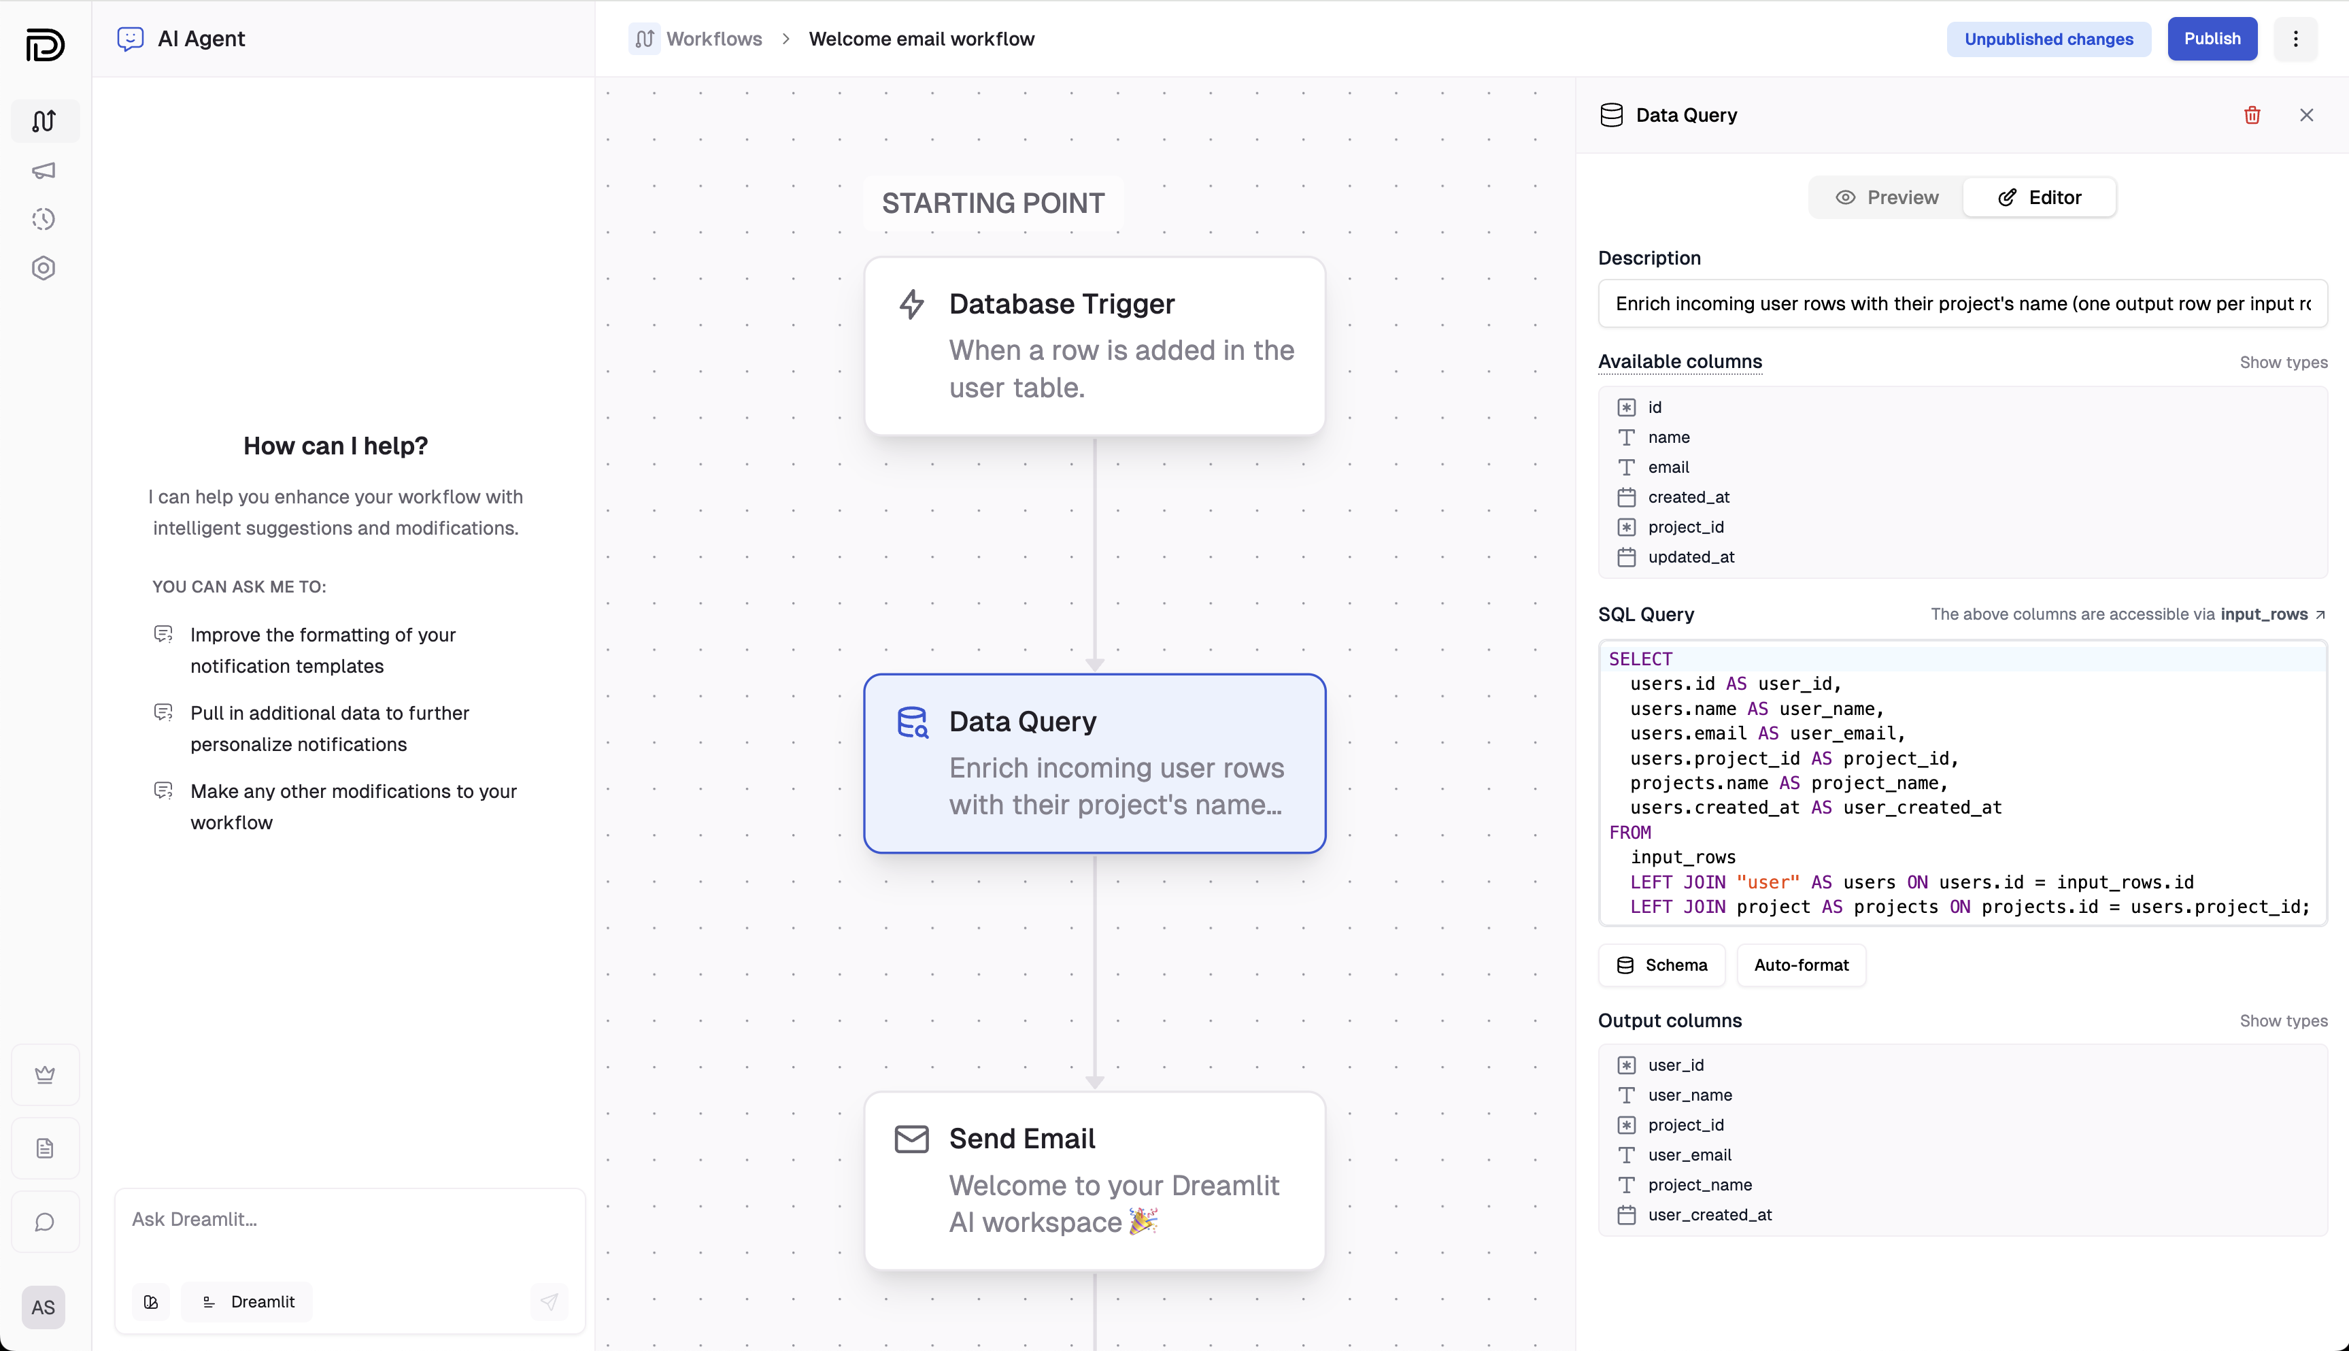The width and height of the screenshot is (2349, 1351).
Task: Show types for Output columns
Action: click(2282, 1020)
